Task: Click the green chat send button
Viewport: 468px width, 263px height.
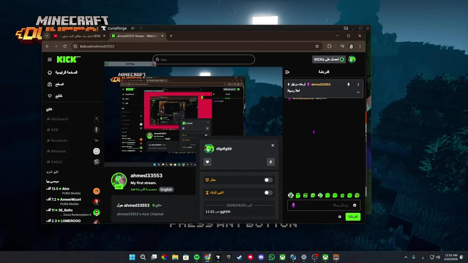Action: coord(353,217)
